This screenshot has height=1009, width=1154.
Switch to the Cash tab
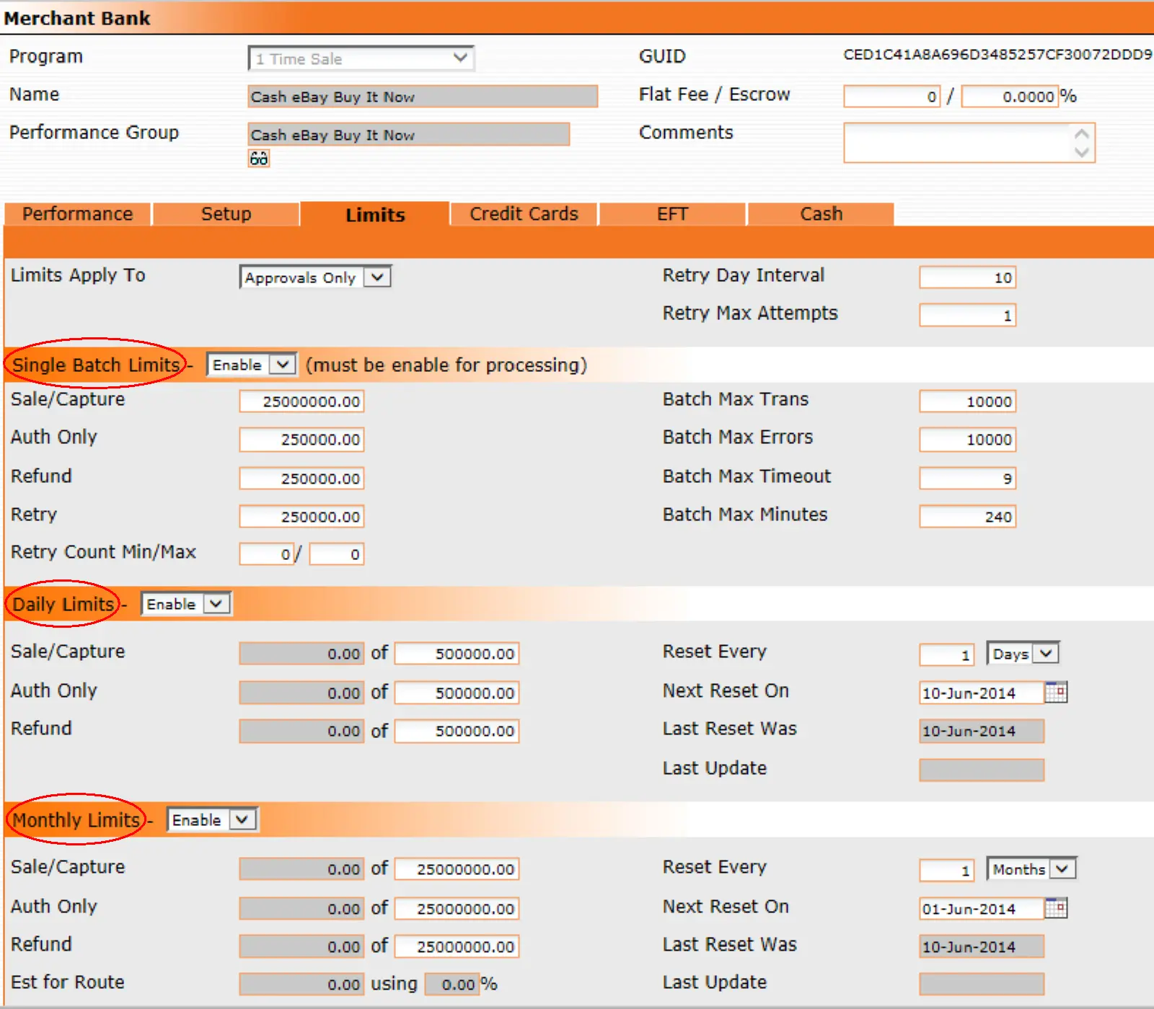tap(820, 213)
